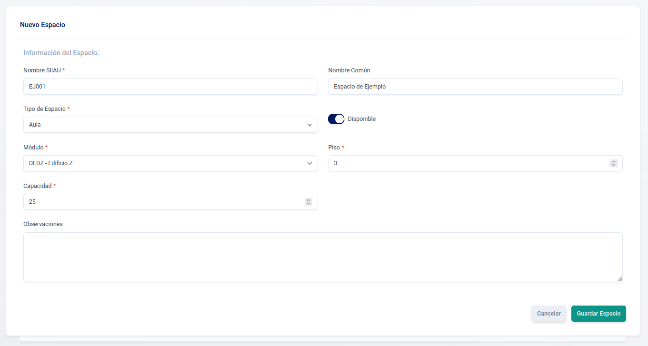Click the chevron arrow in the Módulo selector
The image size is (648, 346).
pos(309,163)
